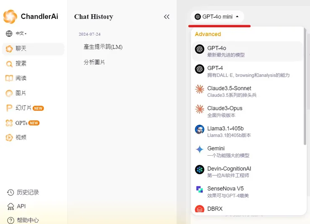Choose GPT-4o model option
Viewport: 310px width, 224px height.
pos(247,51)
